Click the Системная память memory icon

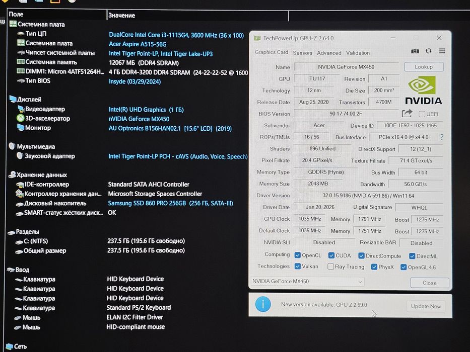click(x=20, y=62)
